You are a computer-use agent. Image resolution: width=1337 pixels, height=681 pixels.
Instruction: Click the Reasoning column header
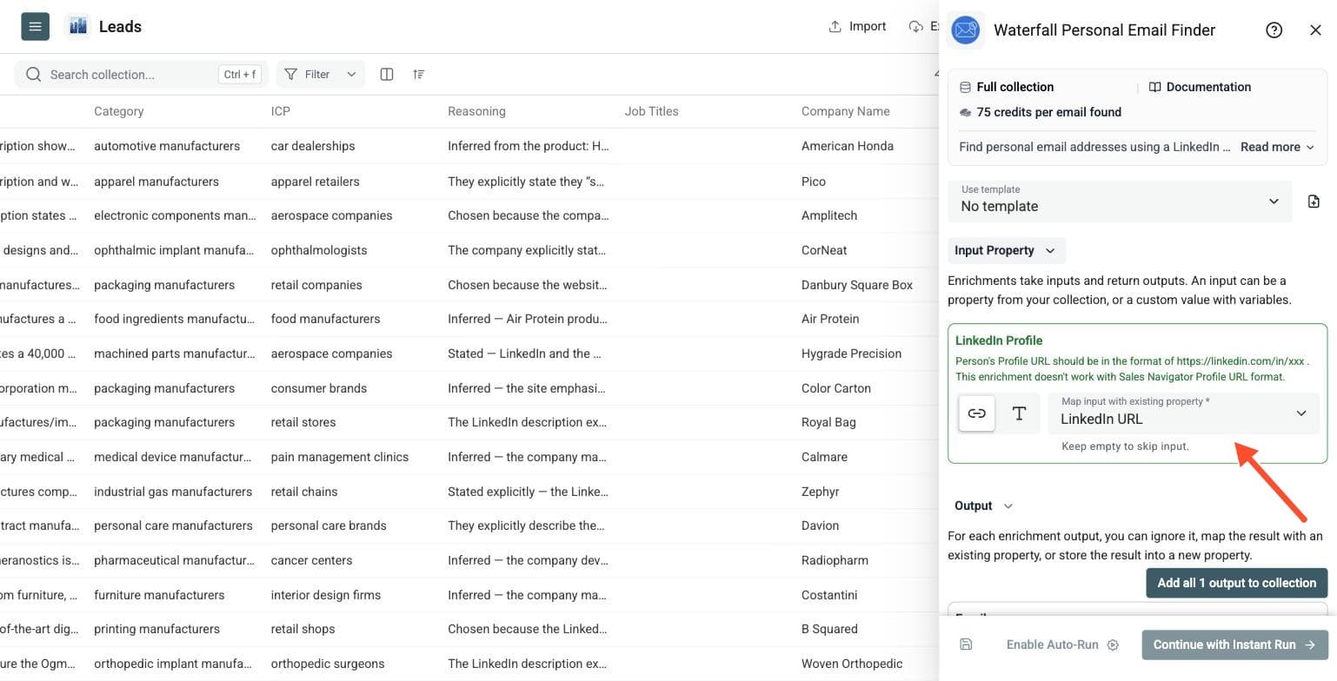coord(476,111)
